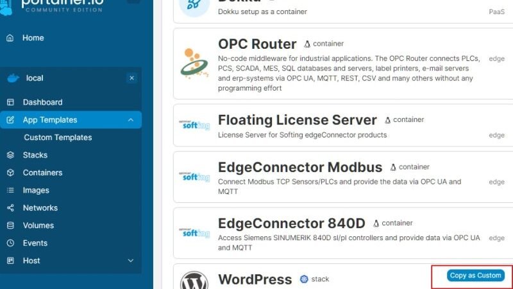Image resolution: width=513 pixels, height=289 pixels.
Task: Click the Images list icon
Action: [10, 190]
